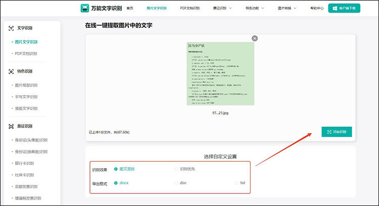Open 手写文字识别 in the sidebar

(26, 97)
